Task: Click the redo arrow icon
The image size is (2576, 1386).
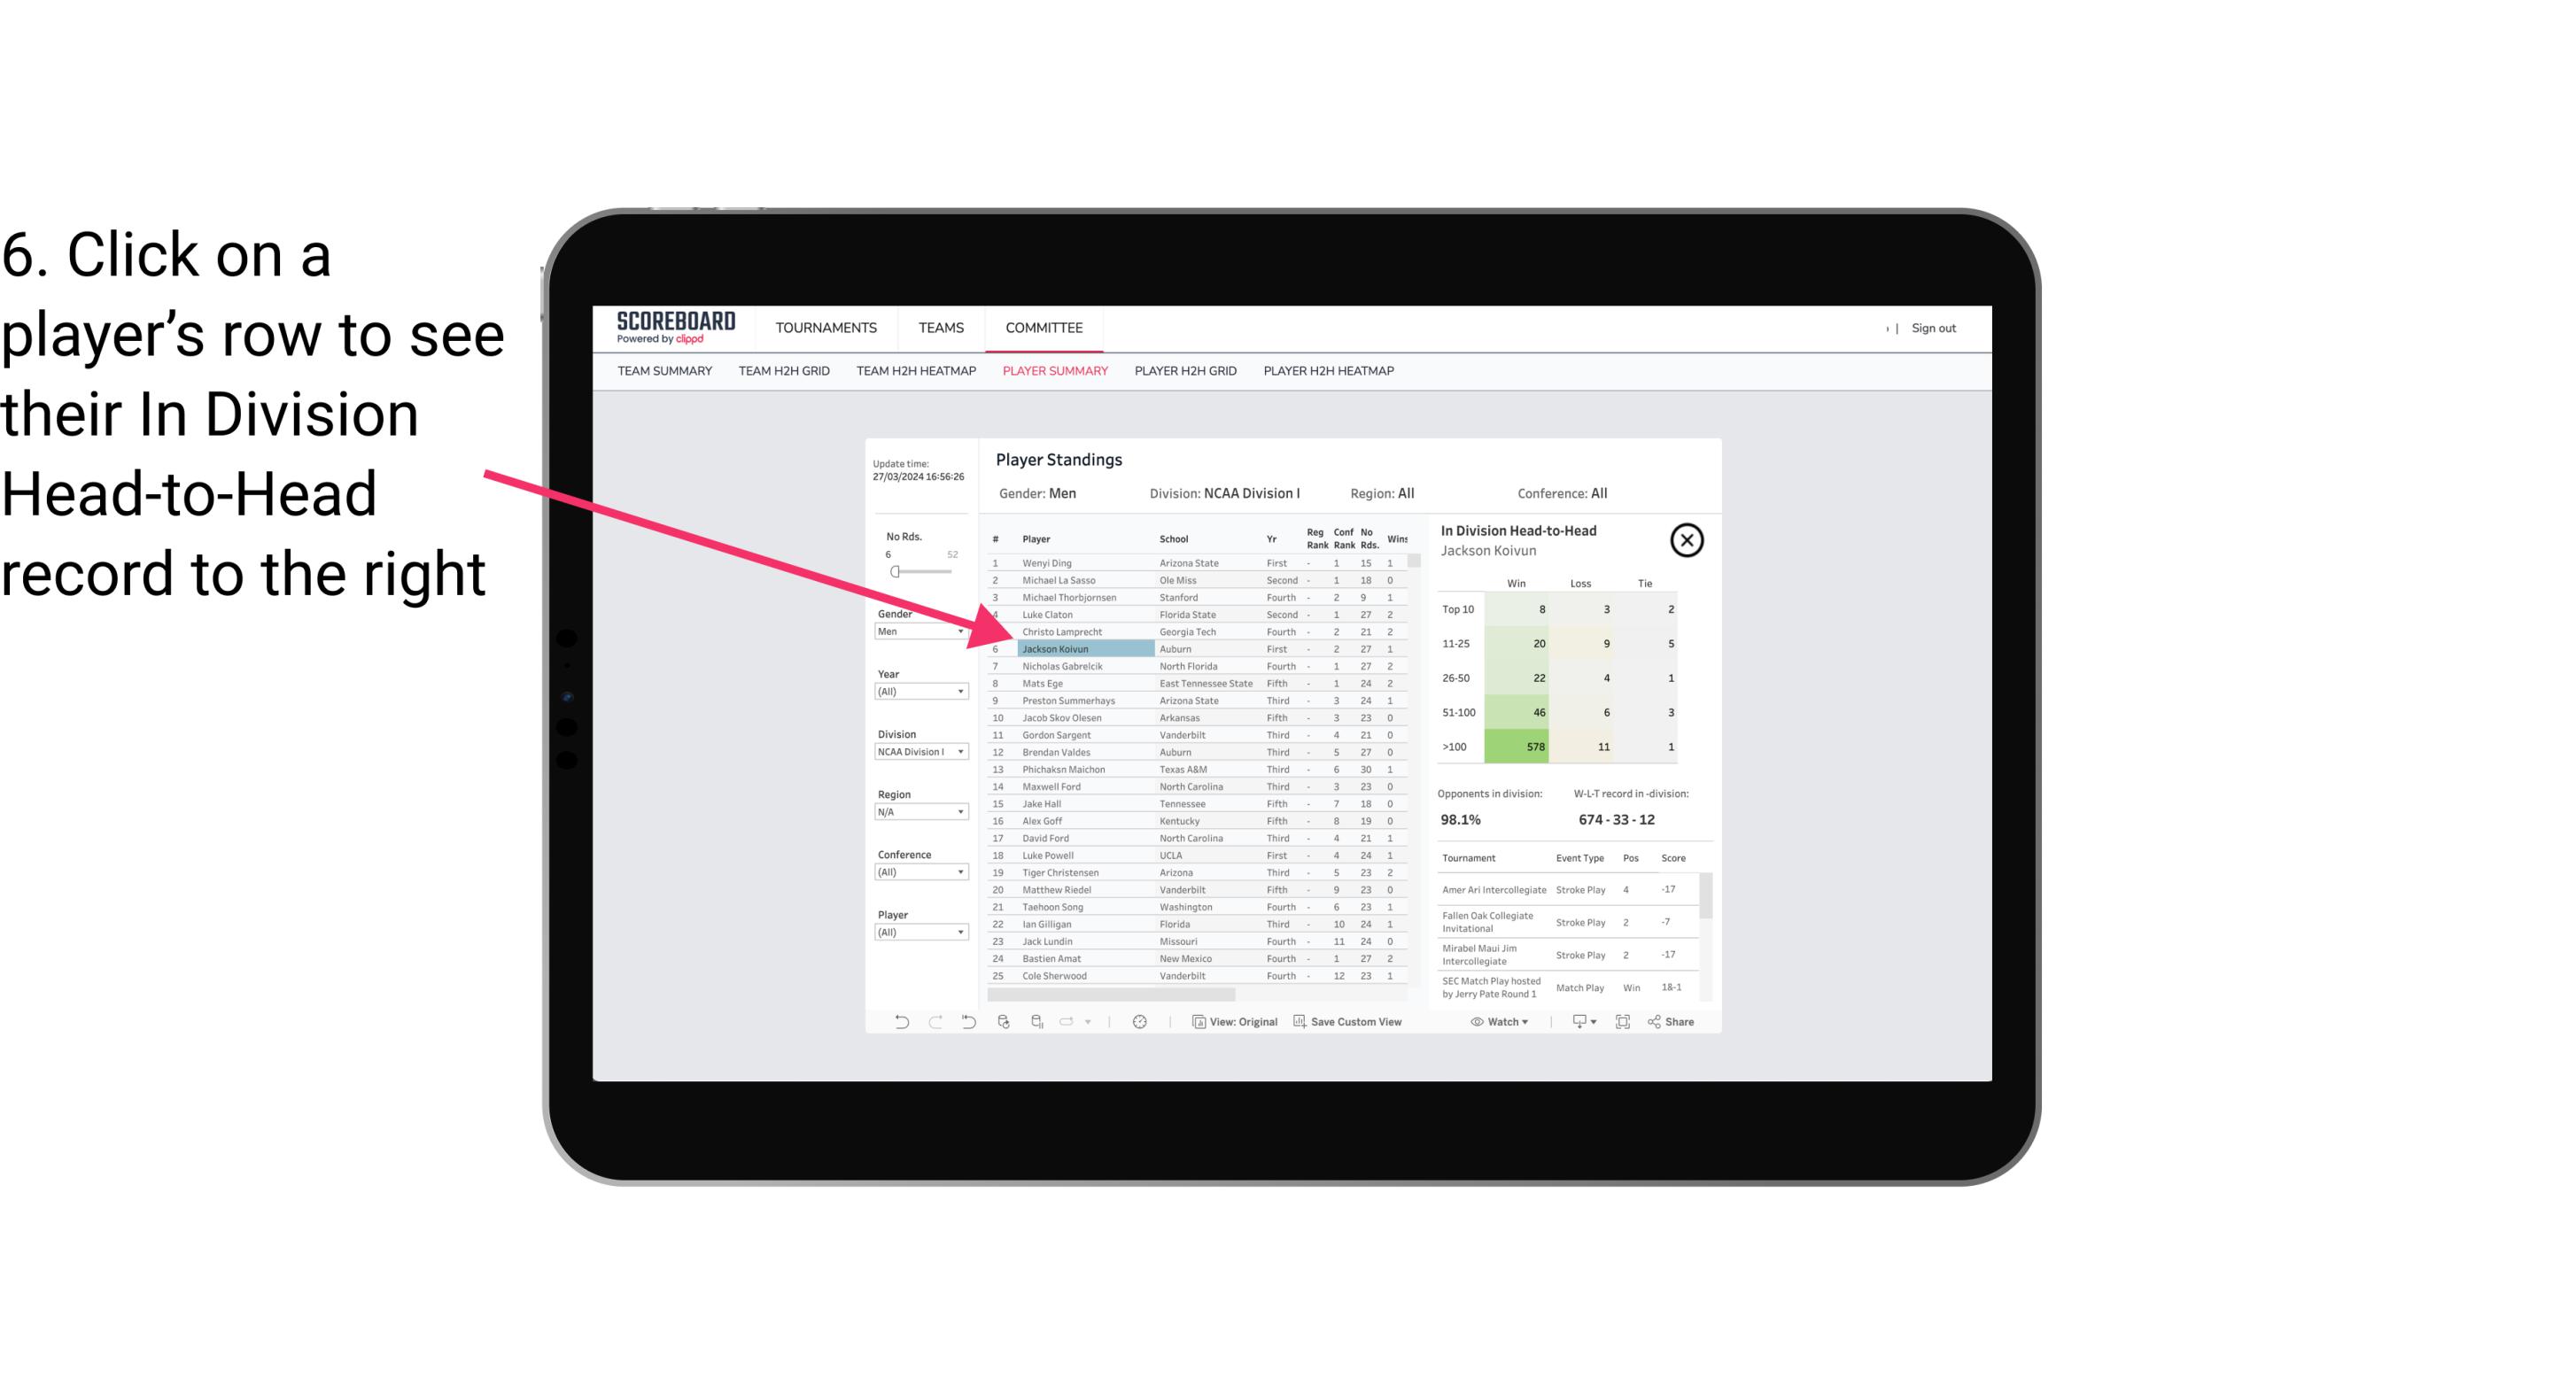Action: (934, 1024)
